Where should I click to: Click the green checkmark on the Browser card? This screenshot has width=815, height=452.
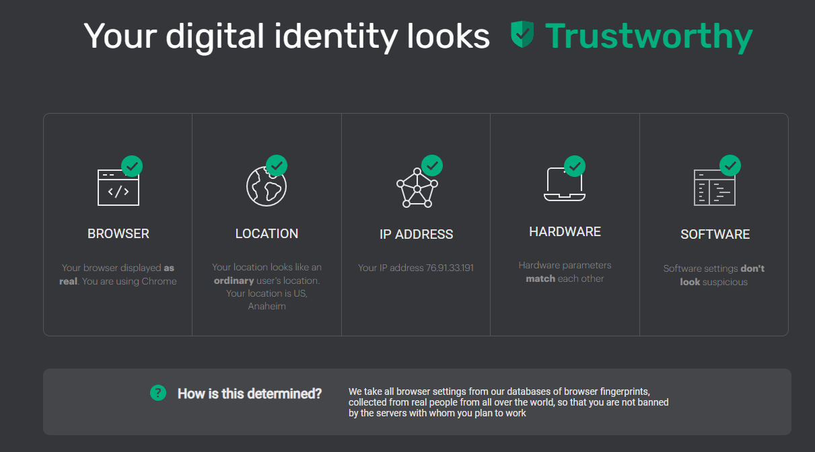point(132,165)
